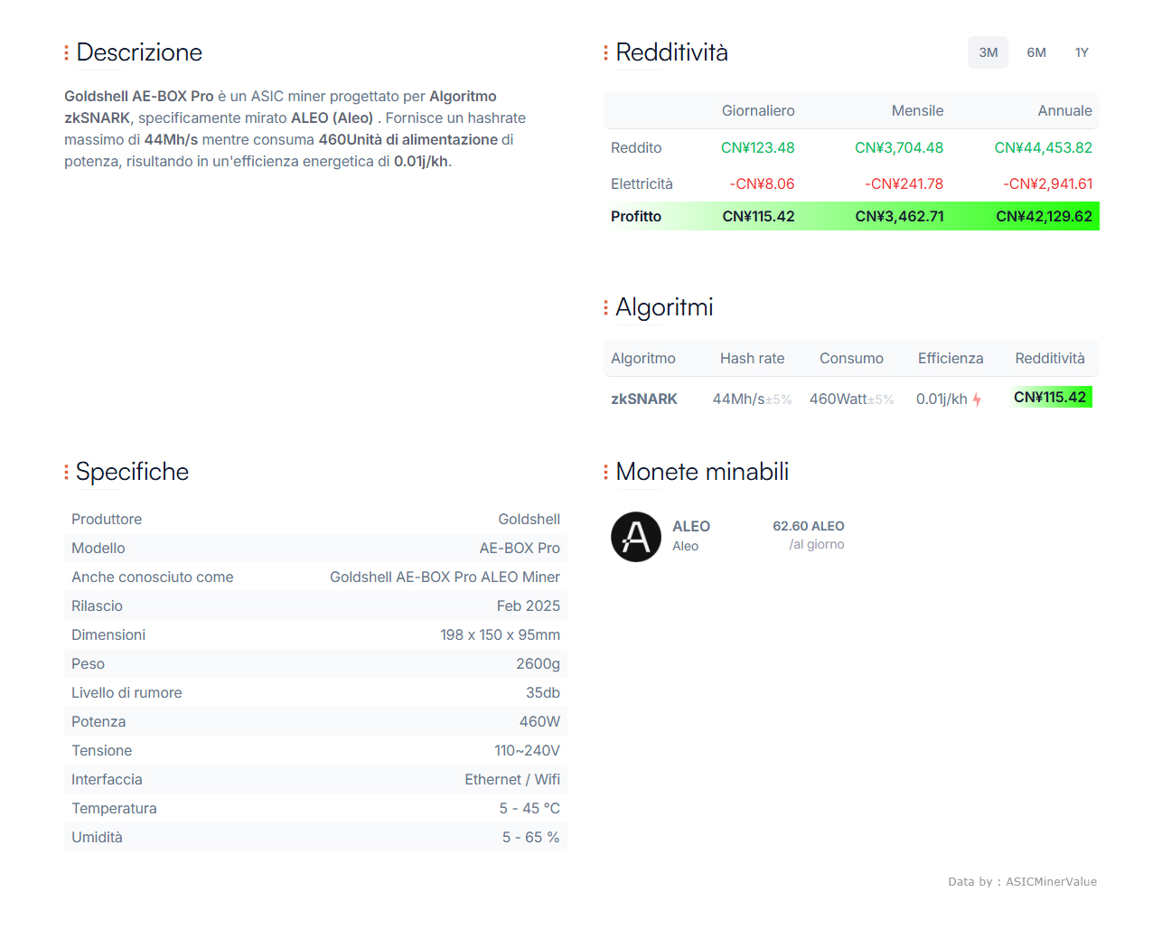Click the noise level value 35db
This screenshot has height=939, width=1171.
[x=543, y=692]
